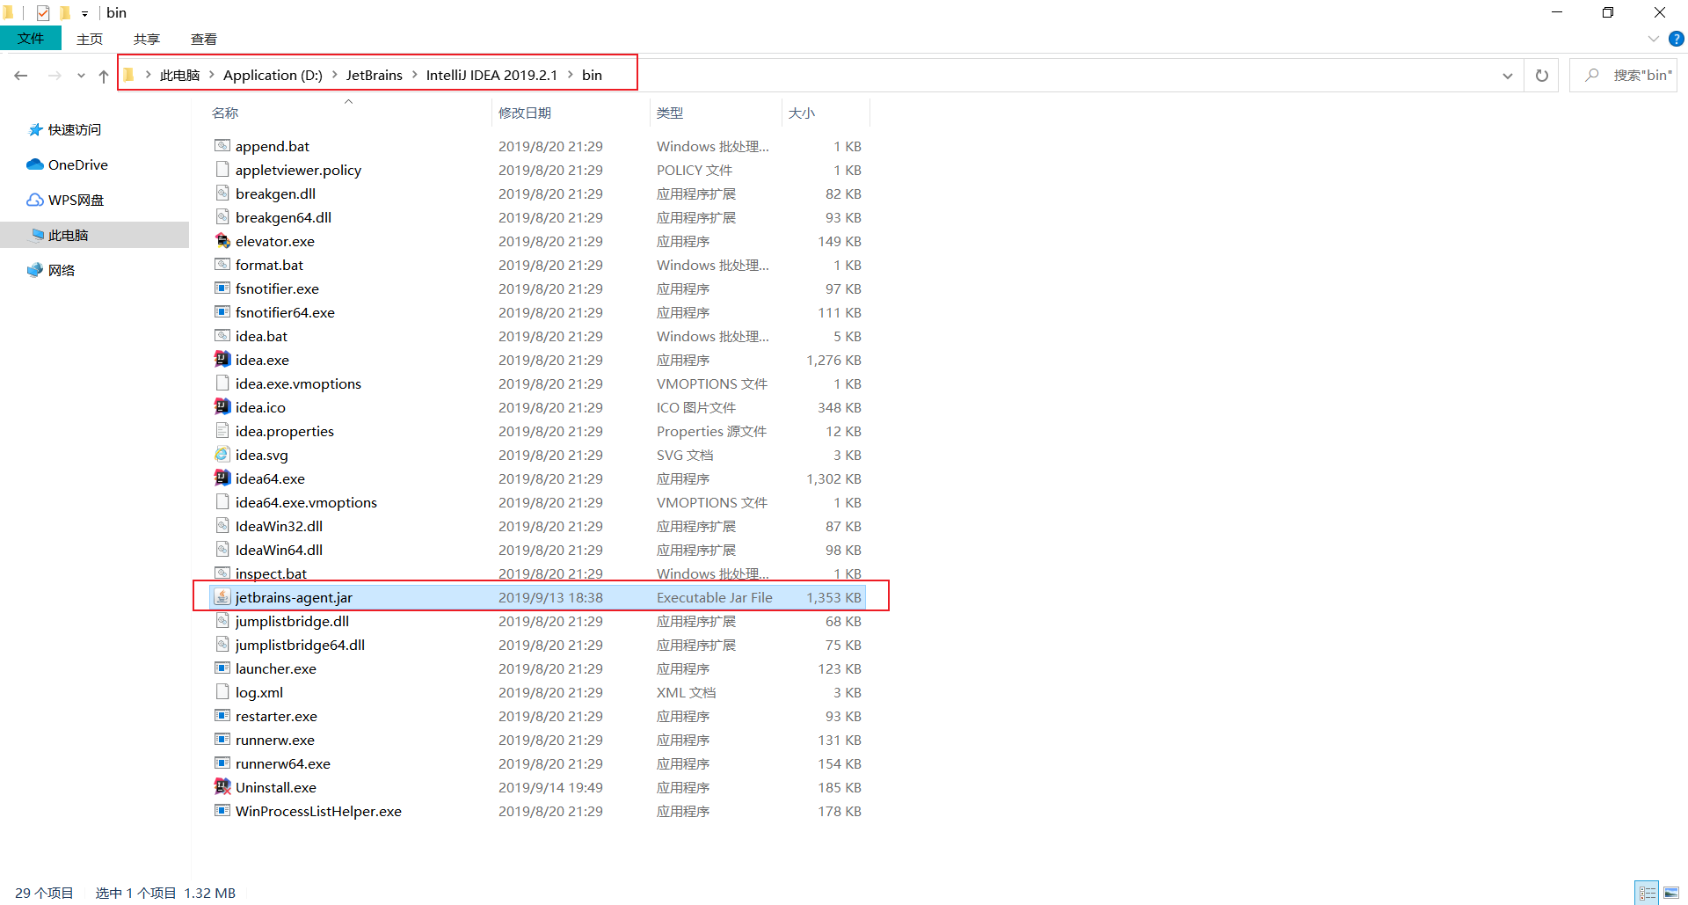This screenshot has height=905, width=1688.
Task: Select idea.svg file icon
Action: pos(222,454)
